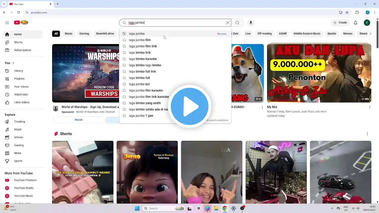379x213 pixels.
Task: Remove the lagu jumbo history suggestion
Action: (x=222, y=34)
